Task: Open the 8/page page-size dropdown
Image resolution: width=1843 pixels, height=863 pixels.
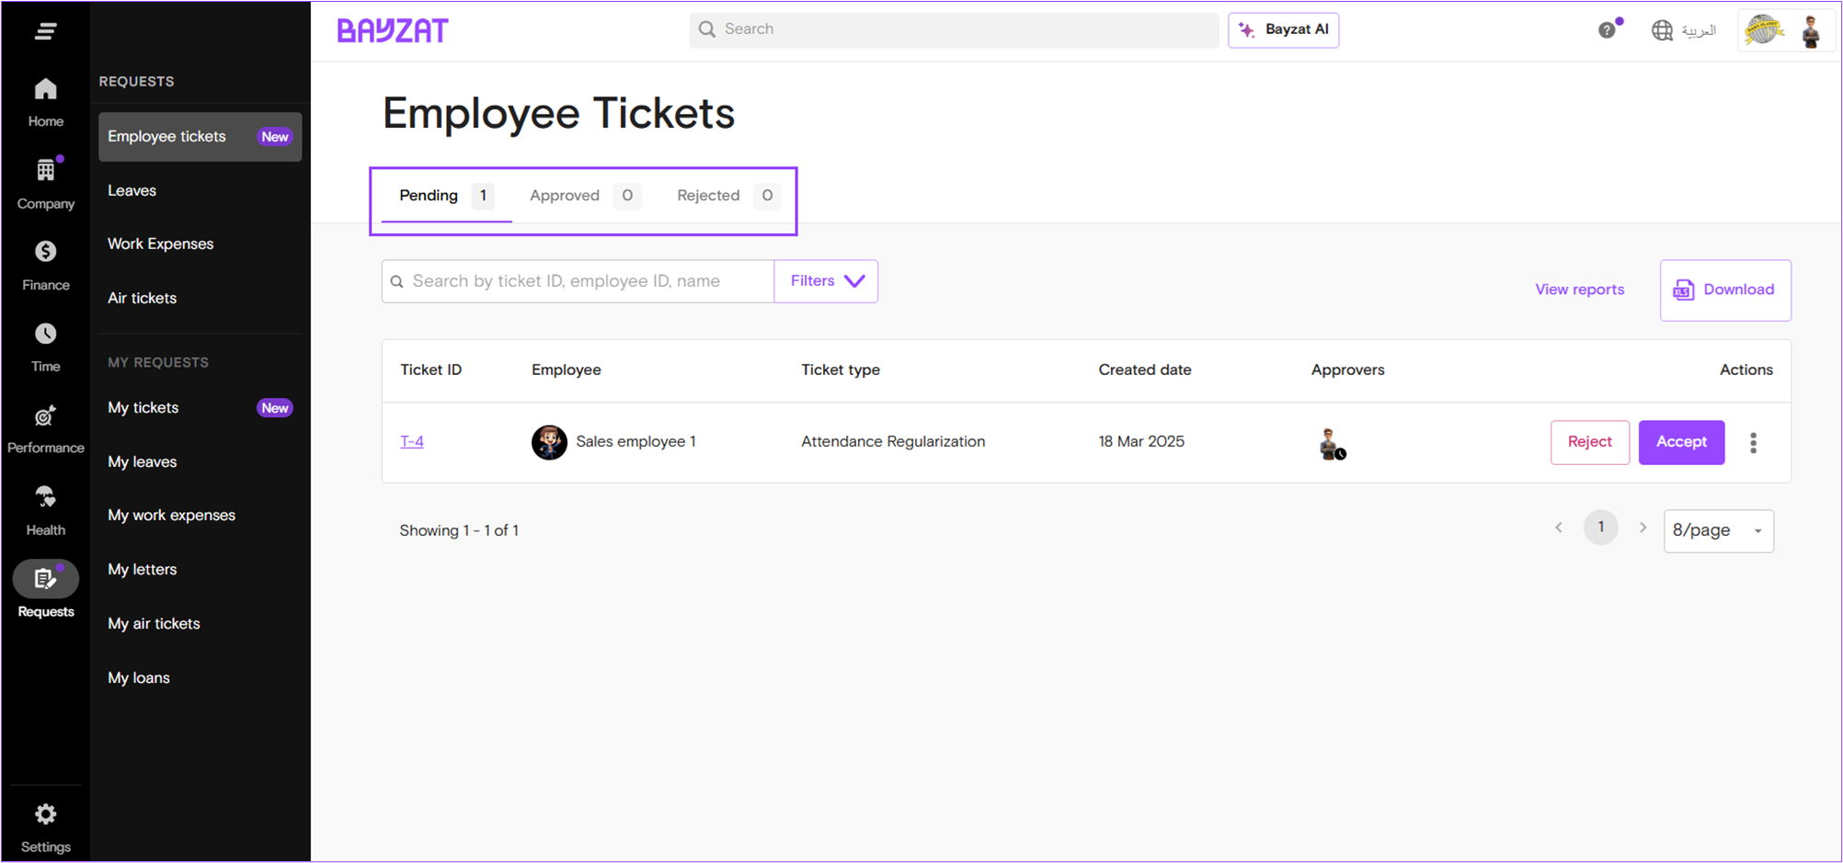Action: 1717,530
